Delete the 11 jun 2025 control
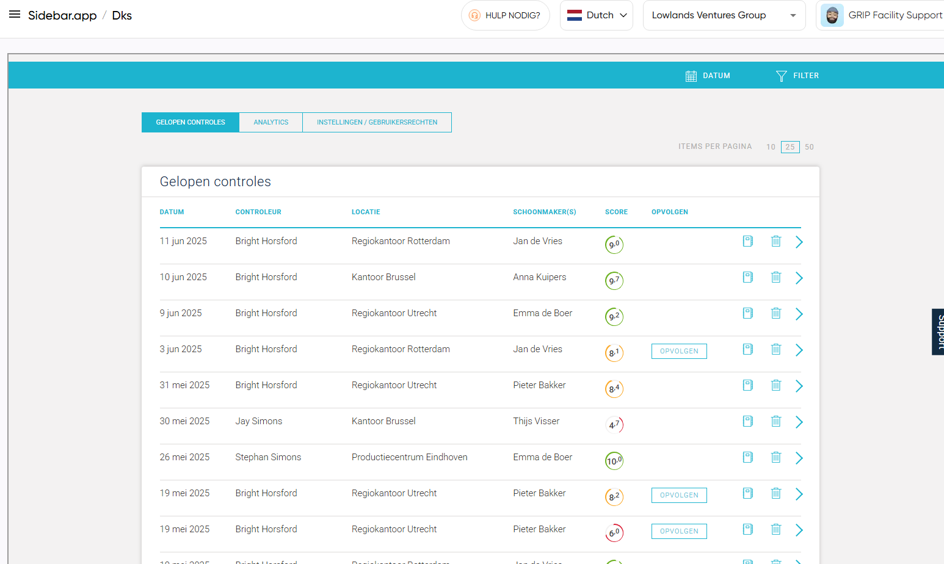944x564 pixels. 776,241
